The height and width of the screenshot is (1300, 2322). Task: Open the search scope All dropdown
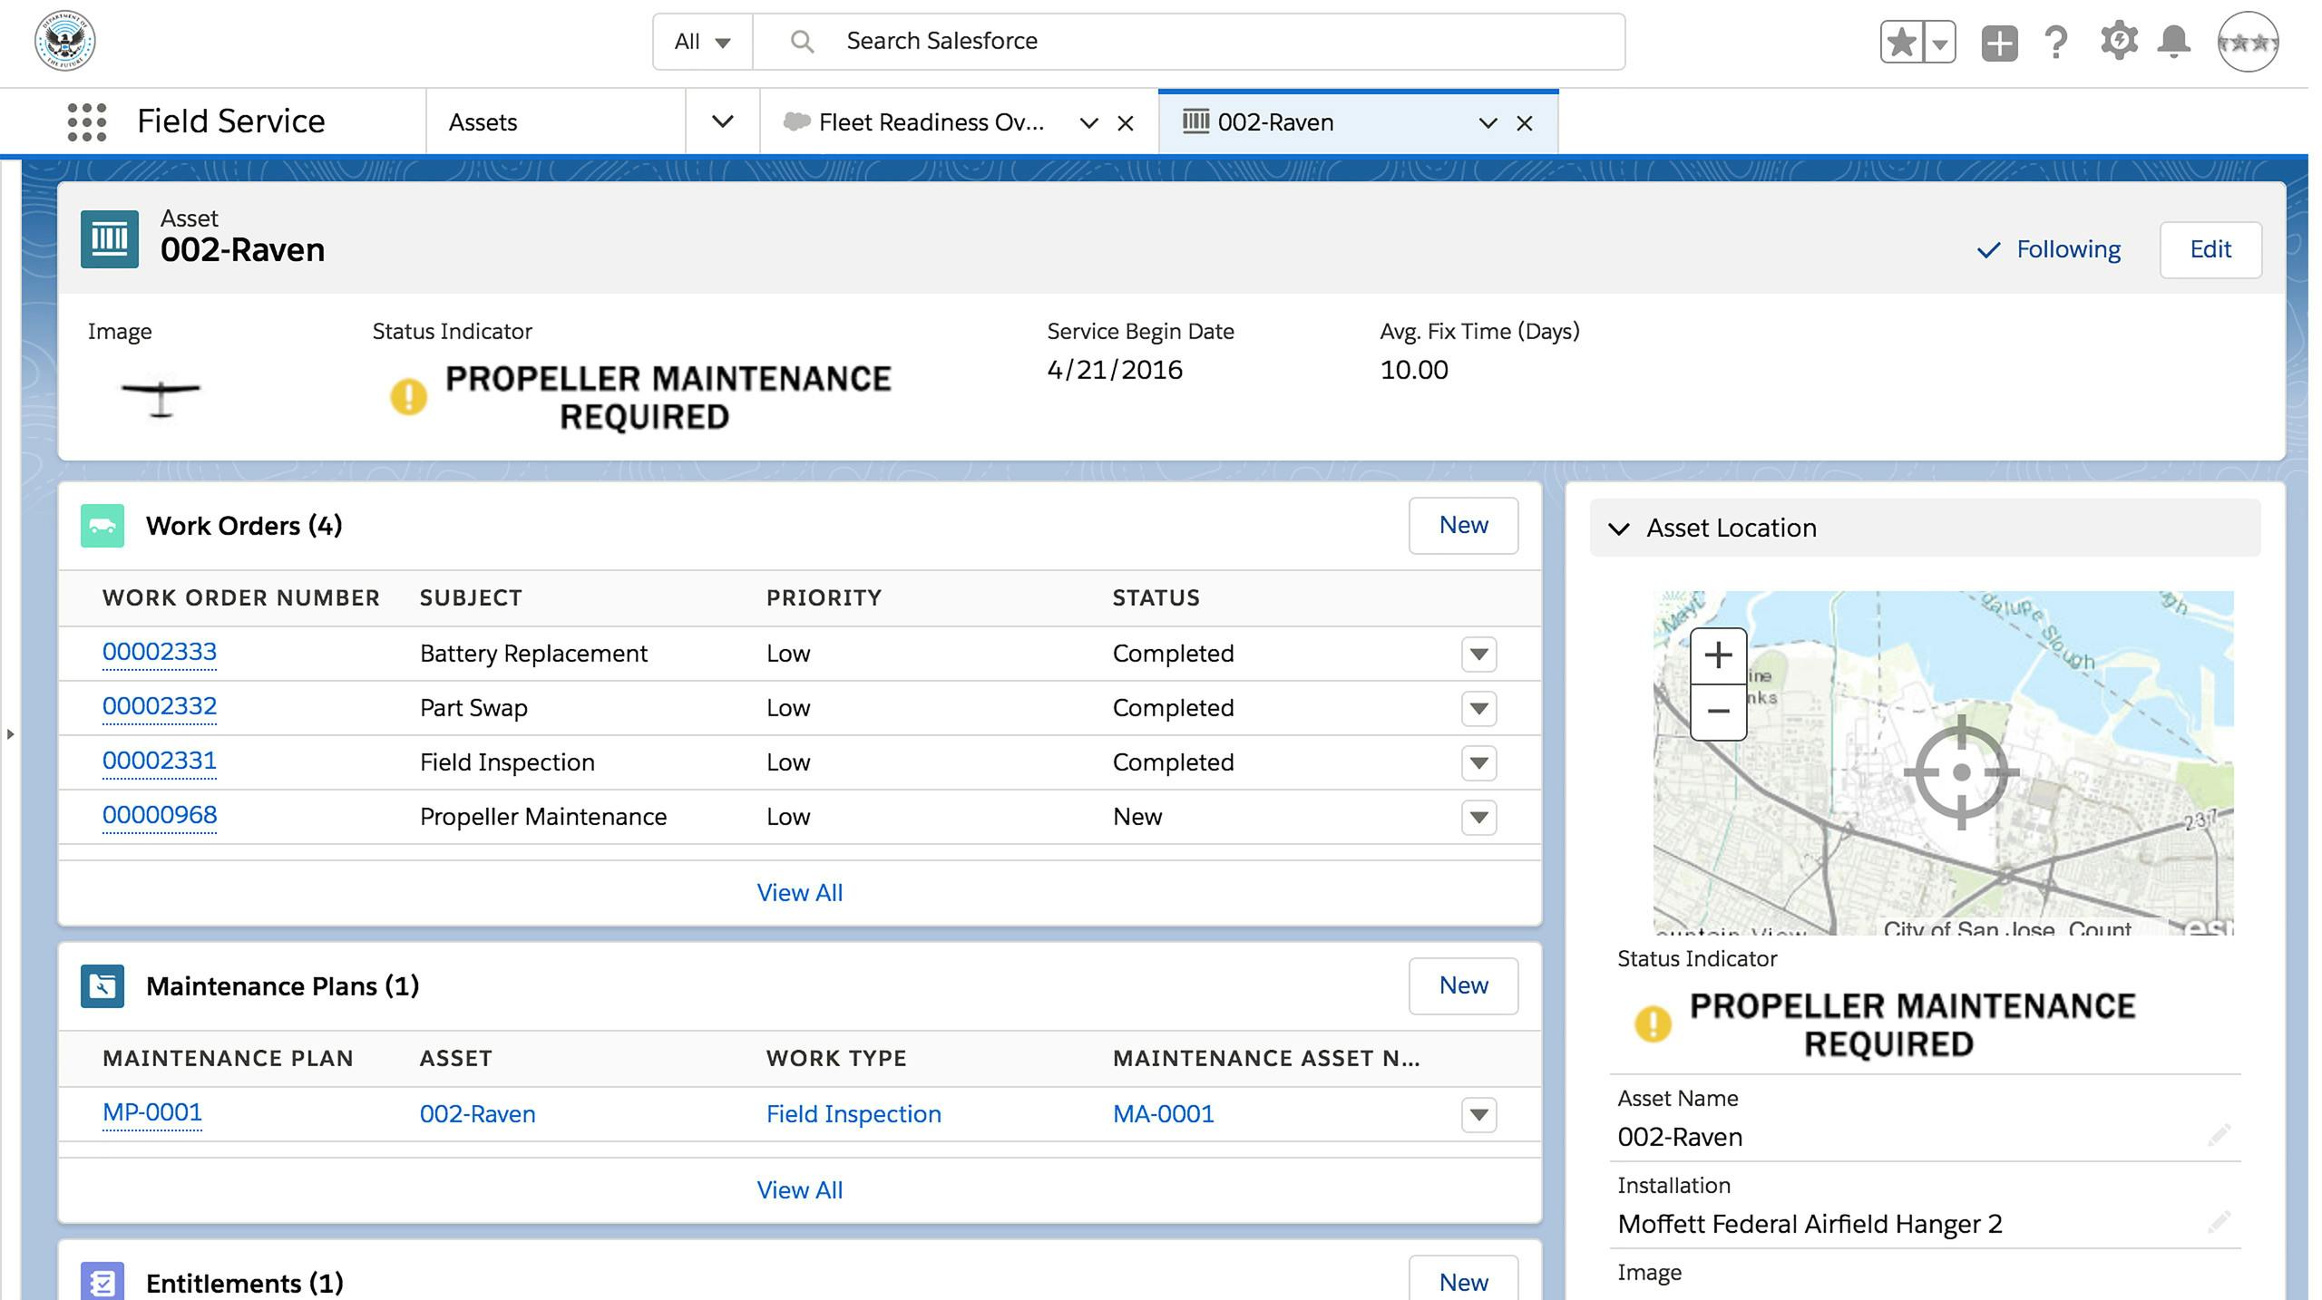pos(702,42)
